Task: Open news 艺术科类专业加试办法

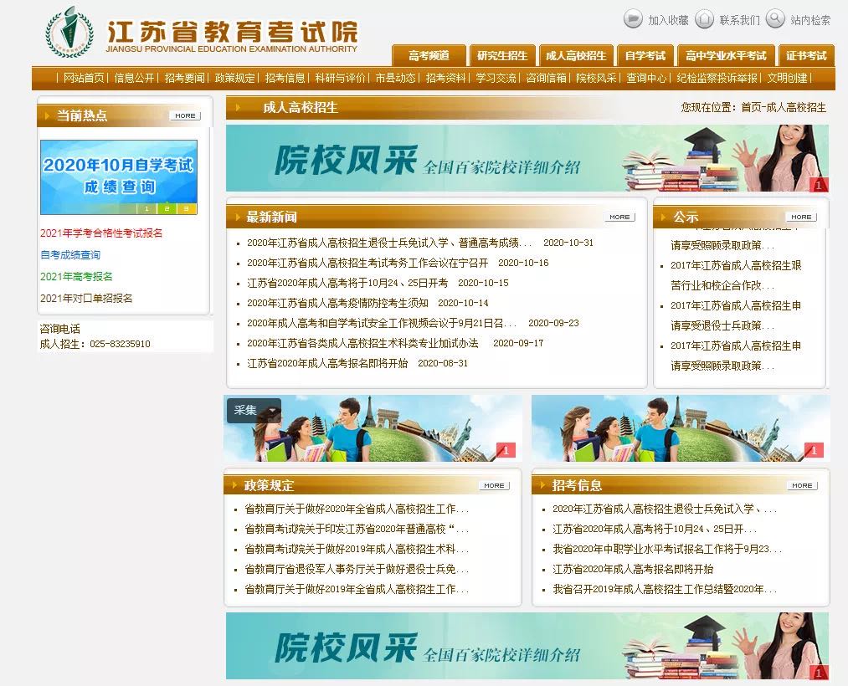Action: click(x=362, y=343)
